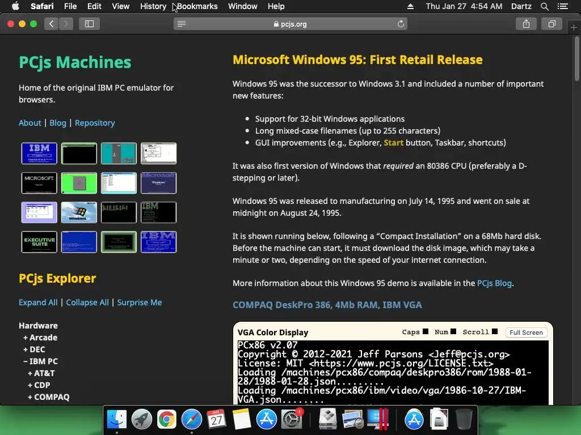
Task: Click the Dartz user name in menu bar
Action: [521, 6]
